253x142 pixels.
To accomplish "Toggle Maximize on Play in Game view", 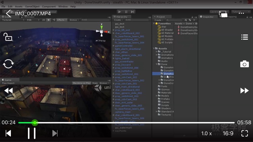I will 81,83.
